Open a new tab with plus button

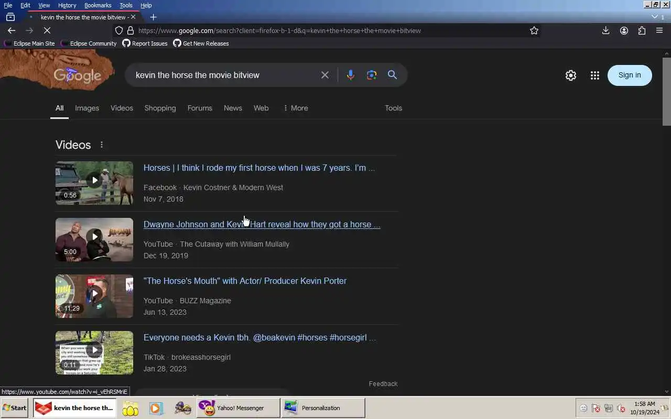pos(153,17)
